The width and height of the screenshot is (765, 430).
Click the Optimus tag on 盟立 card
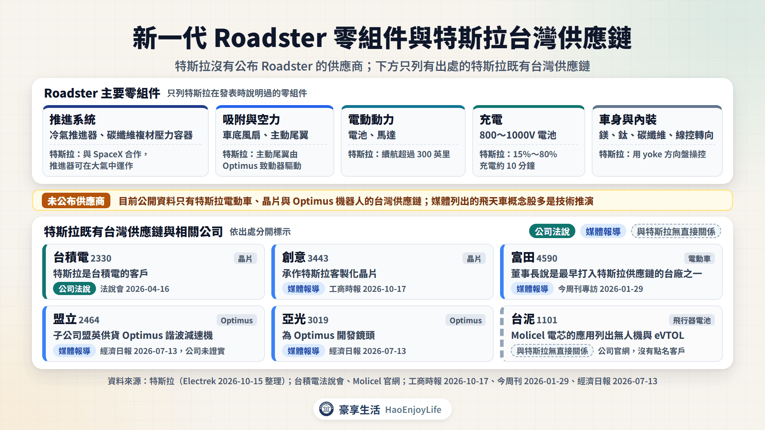click(237, 320)
